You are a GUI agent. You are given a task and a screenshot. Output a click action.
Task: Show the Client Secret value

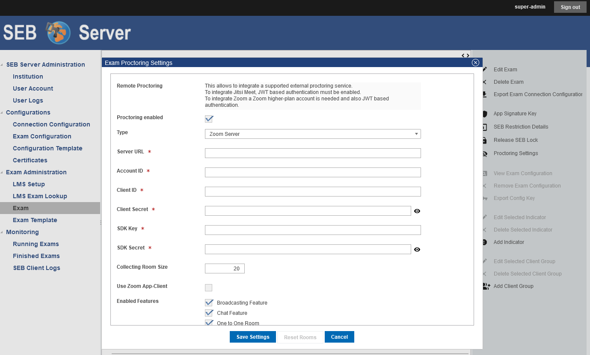coord(417,211)
